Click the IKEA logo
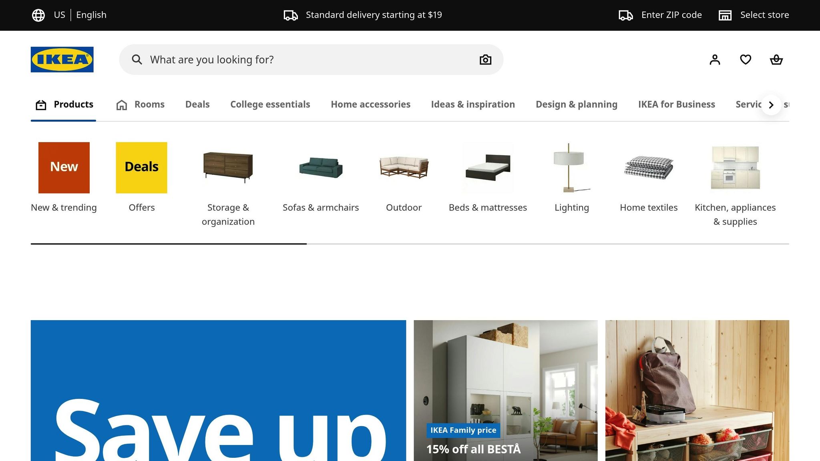The width and height of the screenshot is (820, 461). (62, 60)
